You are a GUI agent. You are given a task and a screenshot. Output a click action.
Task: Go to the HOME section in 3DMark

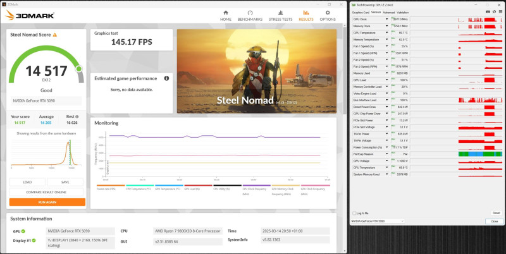(x=226, y=16)
